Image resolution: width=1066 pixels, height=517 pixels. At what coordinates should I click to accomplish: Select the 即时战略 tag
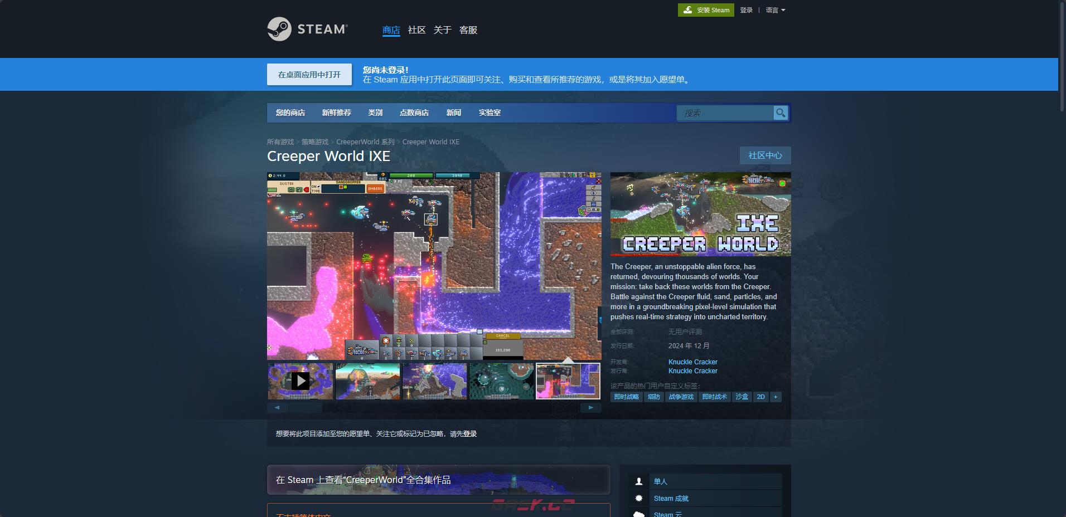[x=627, y=397]
